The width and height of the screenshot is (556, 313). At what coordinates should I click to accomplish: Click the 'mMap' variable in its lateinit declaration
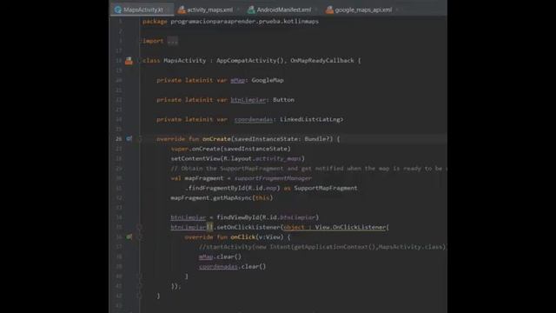coord(237,80)
